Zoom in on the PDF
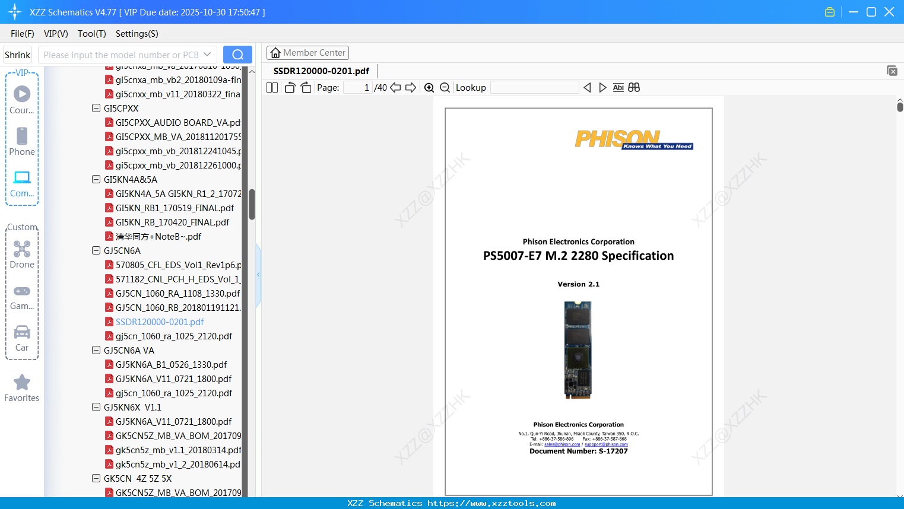The image size is (904, 509). click(429, 88)
